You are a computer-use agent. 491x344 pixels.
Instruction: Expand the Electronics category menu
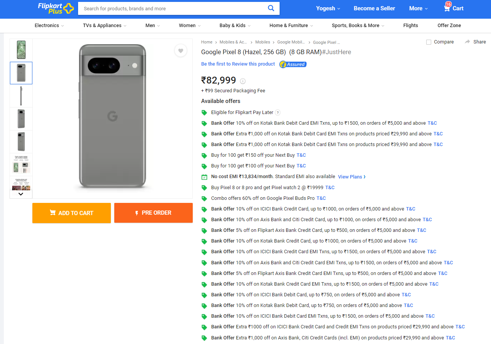point(49,26)
